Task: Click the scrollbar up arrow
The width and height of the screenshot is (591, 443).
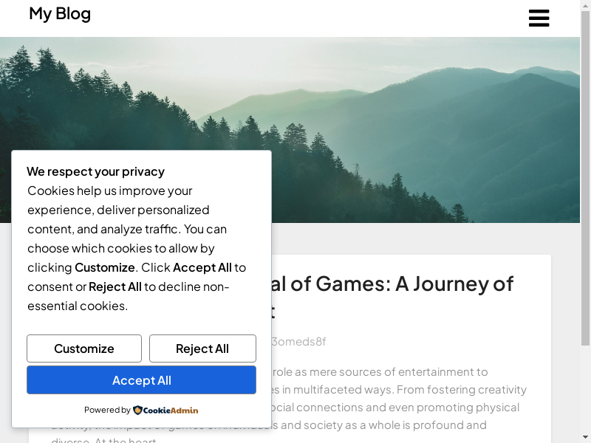Action: [x=585, y=6]
